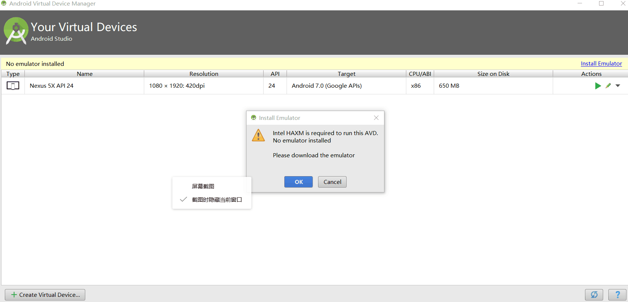Cancel the Install Emulator dialog

[x=332, y=182]
